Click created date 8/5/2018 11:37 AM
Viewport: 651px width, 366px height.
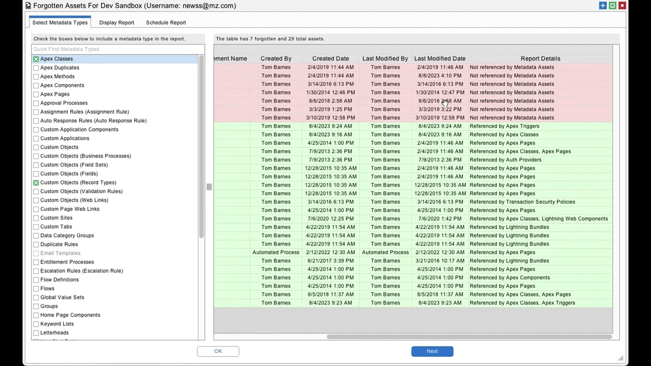point(331,294)
